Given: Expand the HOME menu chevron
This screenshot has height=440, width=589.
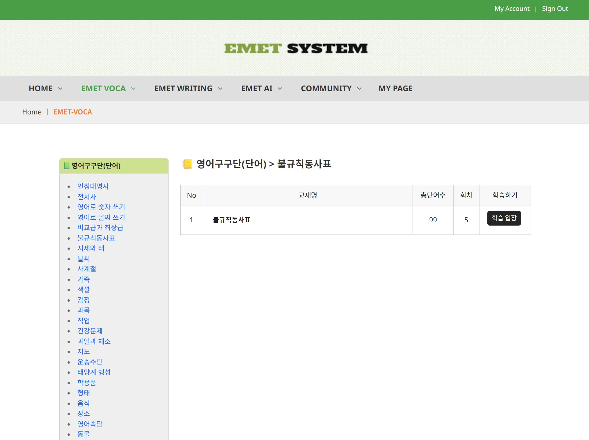Looking at the screenshot, I should click(60, 89).
